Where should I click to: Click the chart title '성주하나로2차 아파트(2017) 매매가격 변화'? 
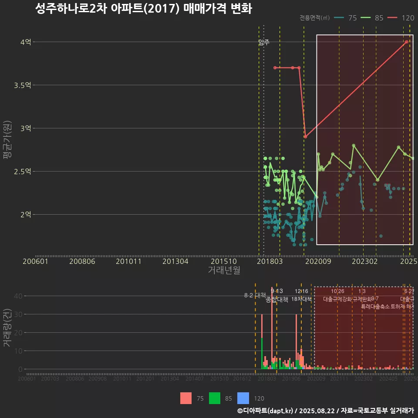pos(143,8)
